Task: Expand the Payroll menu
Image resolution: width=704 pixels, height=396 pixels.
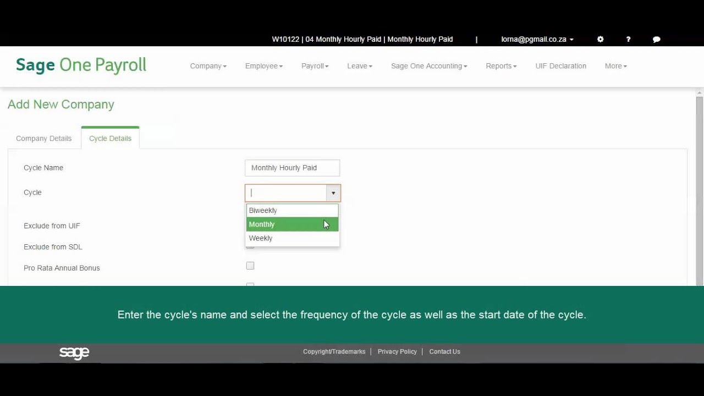Action: tap(315, 66)
